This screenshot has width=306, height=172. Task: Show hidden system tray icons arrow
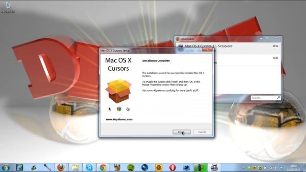pos(243,168)
